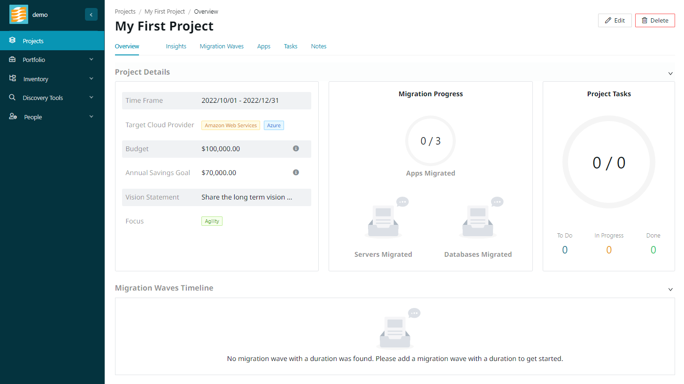The width and height of the screenshot is (684, 384).
Task: Click the Portfolio briefcase icon in sidebar
Action: [13, 60]
